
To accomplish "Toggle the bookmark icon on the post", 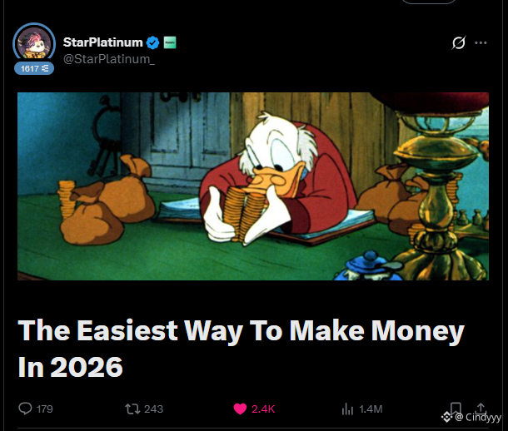I will coord(456,407).
